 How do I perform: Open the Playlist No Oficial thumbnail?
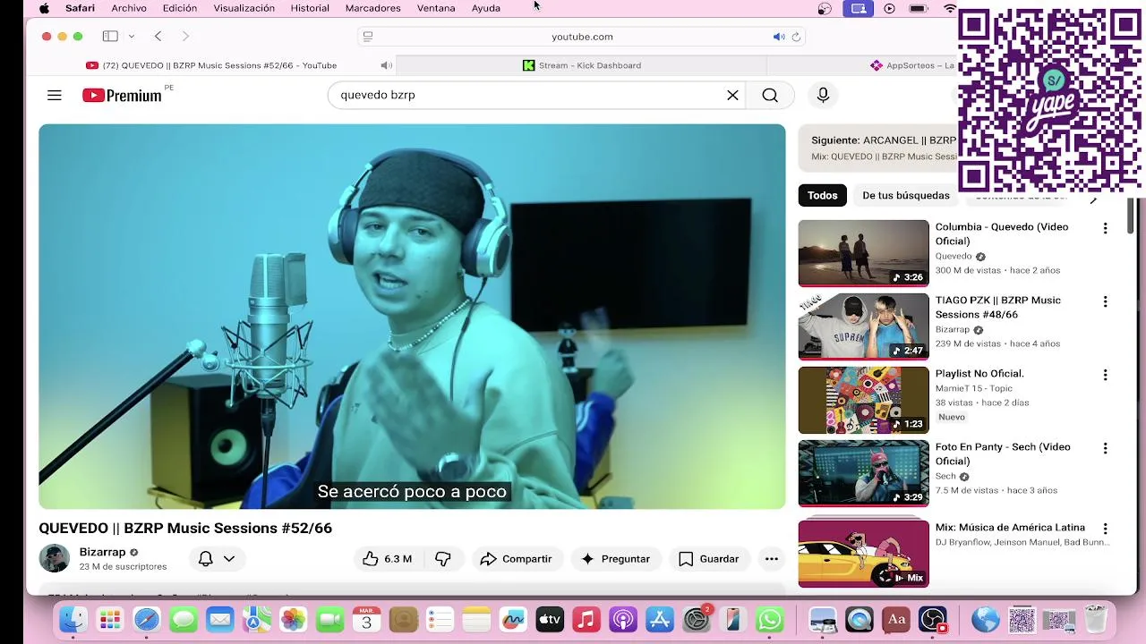click(864, 400)
